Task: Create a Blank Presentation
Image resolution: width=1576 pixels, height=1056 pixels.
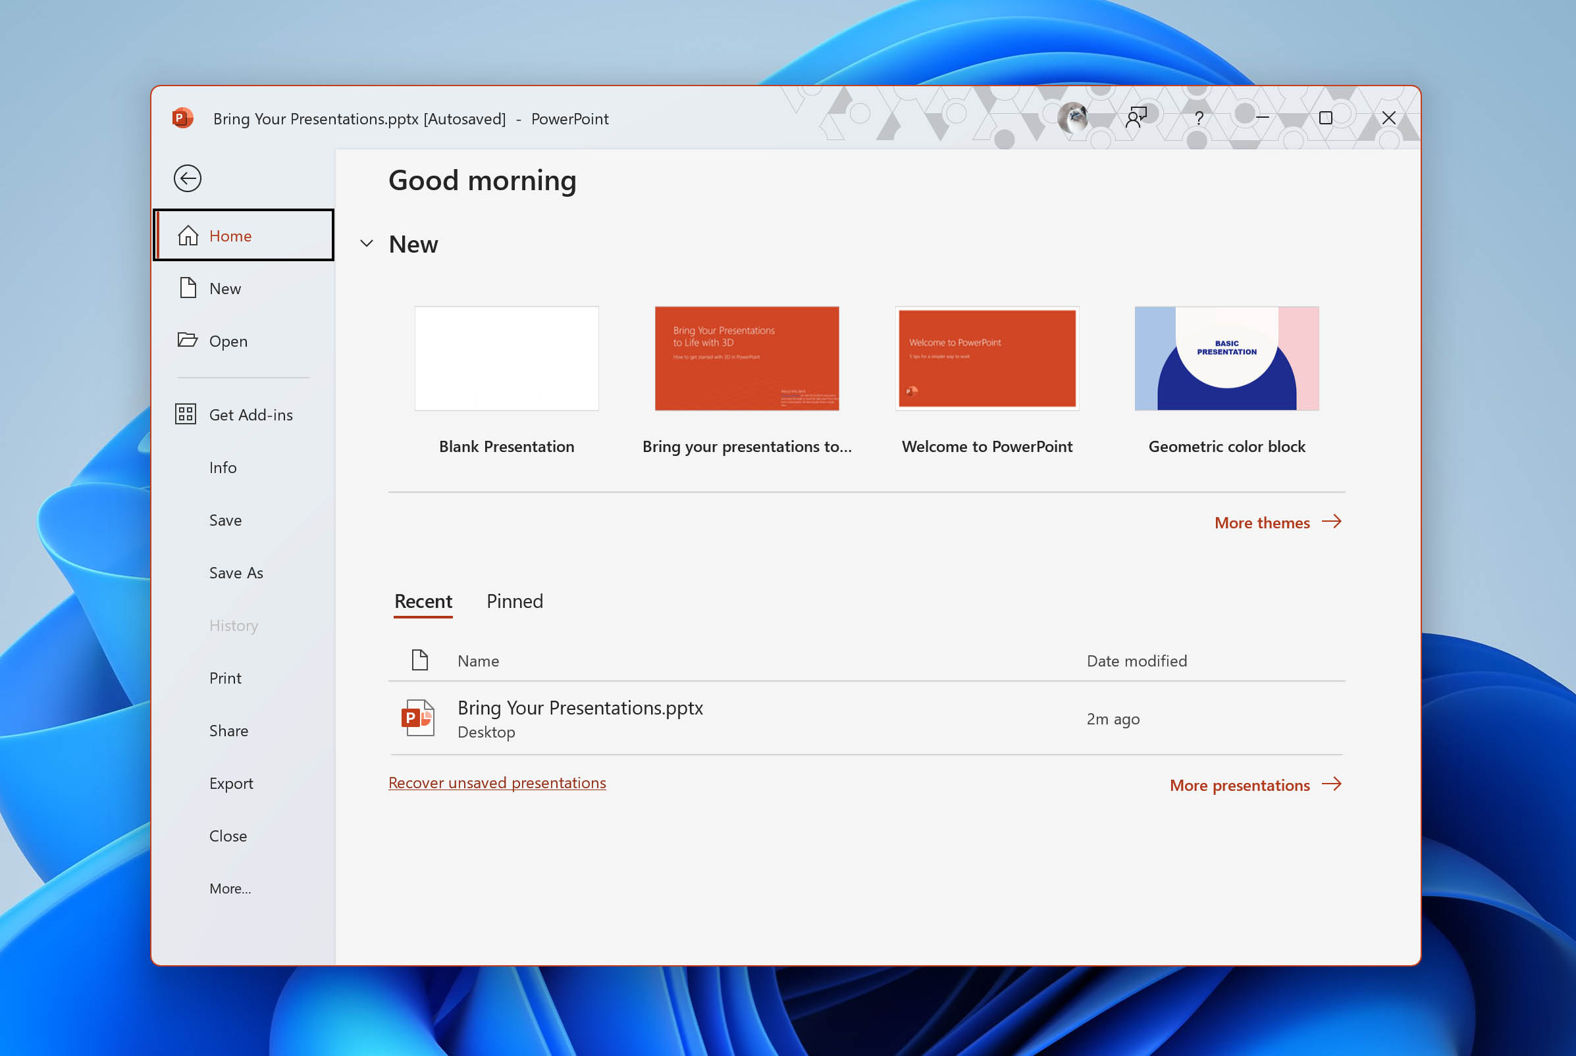Action: (x=506, y=358)
